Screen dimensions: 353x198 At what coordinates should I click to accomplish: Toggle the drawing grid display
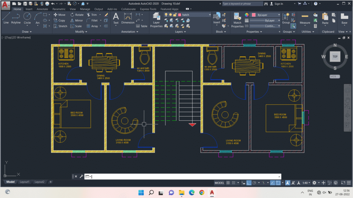[x=228, y=183]
